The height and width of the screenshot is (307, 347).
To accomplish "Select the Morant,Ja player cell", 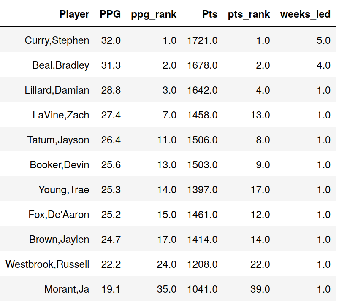I will pyautogui.click(x=67, y=289).
